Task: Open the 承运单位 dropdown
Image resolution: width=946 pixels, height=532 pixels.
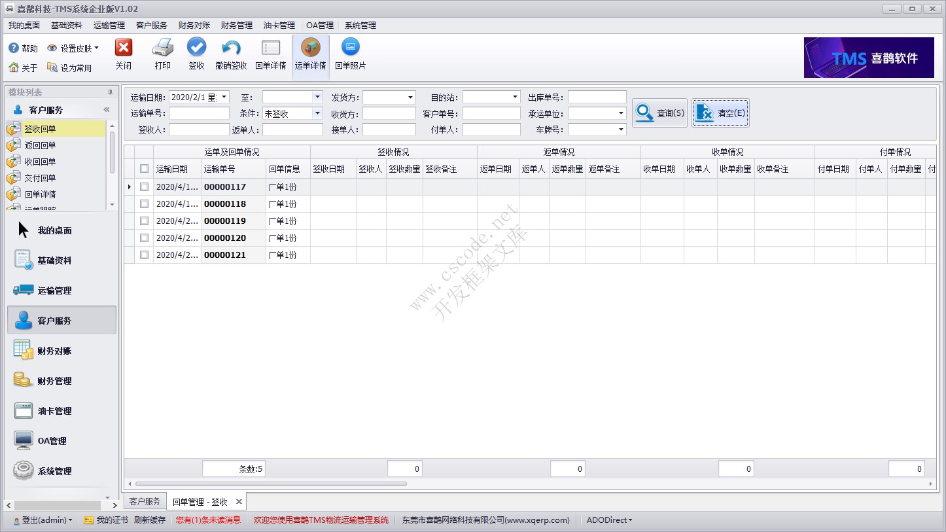Action: pos(621,113)
